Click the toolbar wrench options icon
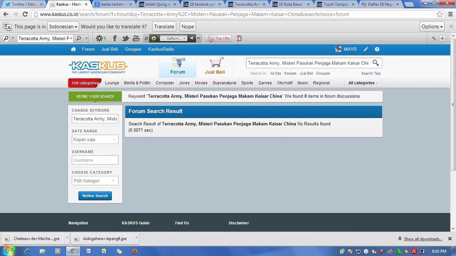This screenshot has height=256, width=456. point(434,38)
